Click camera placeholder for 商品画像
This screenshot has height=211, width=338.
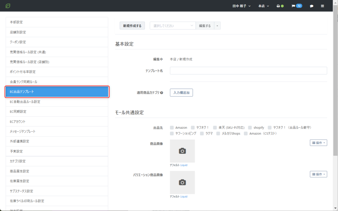182,151
